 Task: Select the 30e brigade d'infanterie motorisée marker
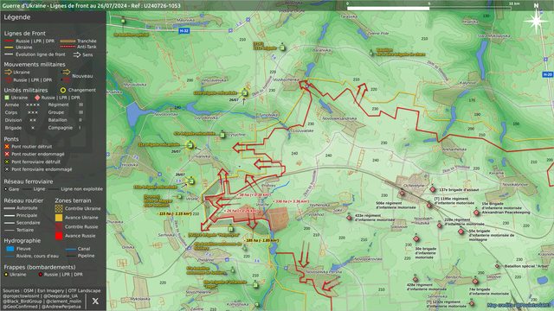416,238
